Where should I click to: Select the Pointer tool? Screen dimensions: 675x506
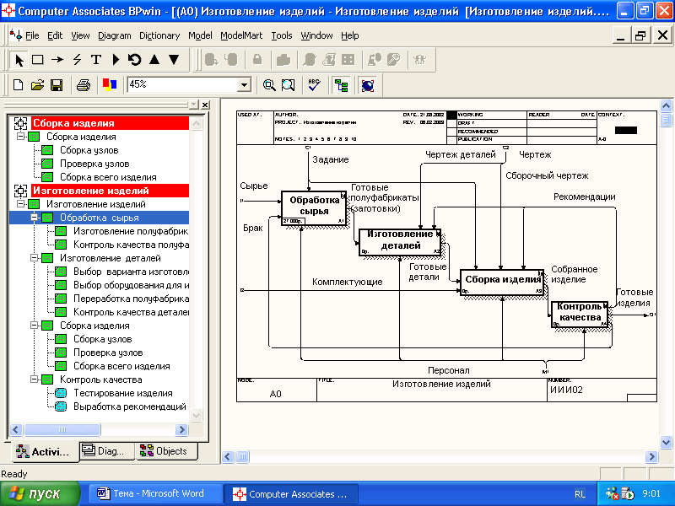point(19,60)
